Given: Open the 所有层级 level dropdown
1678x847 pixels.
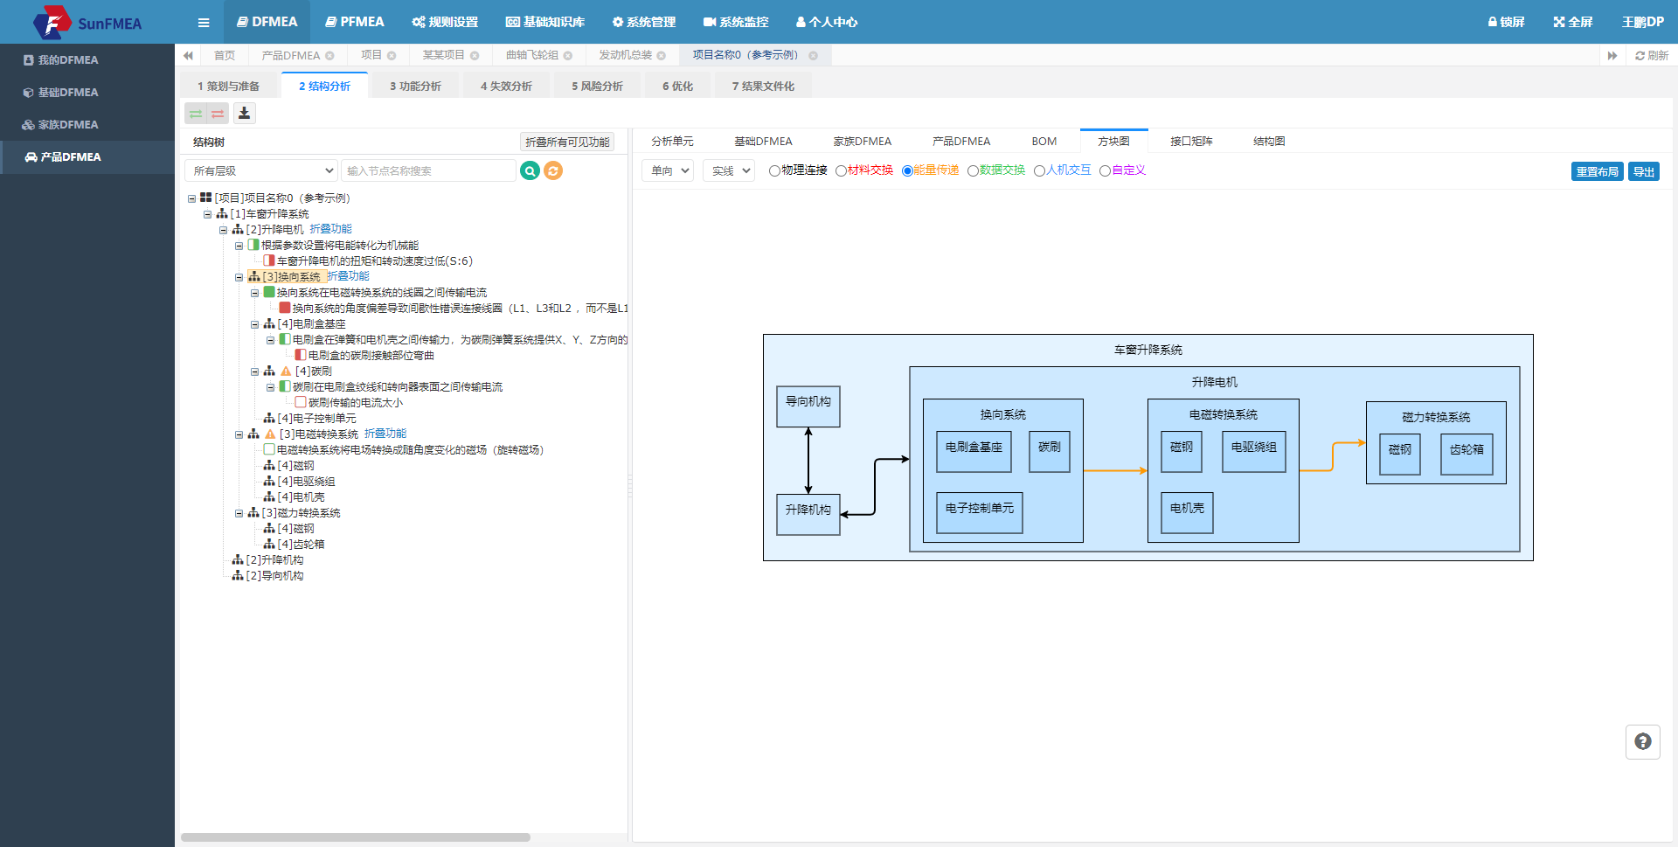Looking at the screenshot, I should [x=261, y=170].
